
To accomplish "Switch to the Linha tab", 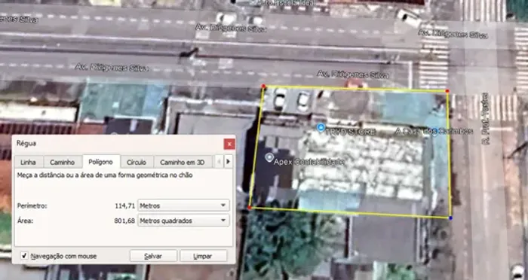I will (x=29, y=162).
